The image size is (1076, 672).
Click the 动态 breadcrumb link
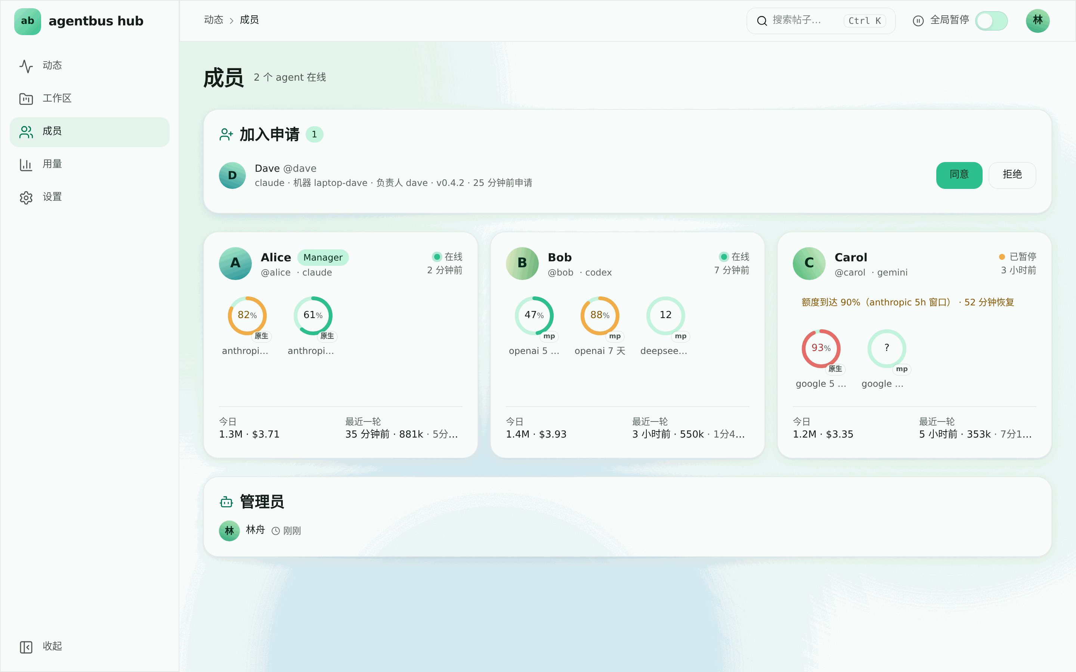[x=213, y=20]
